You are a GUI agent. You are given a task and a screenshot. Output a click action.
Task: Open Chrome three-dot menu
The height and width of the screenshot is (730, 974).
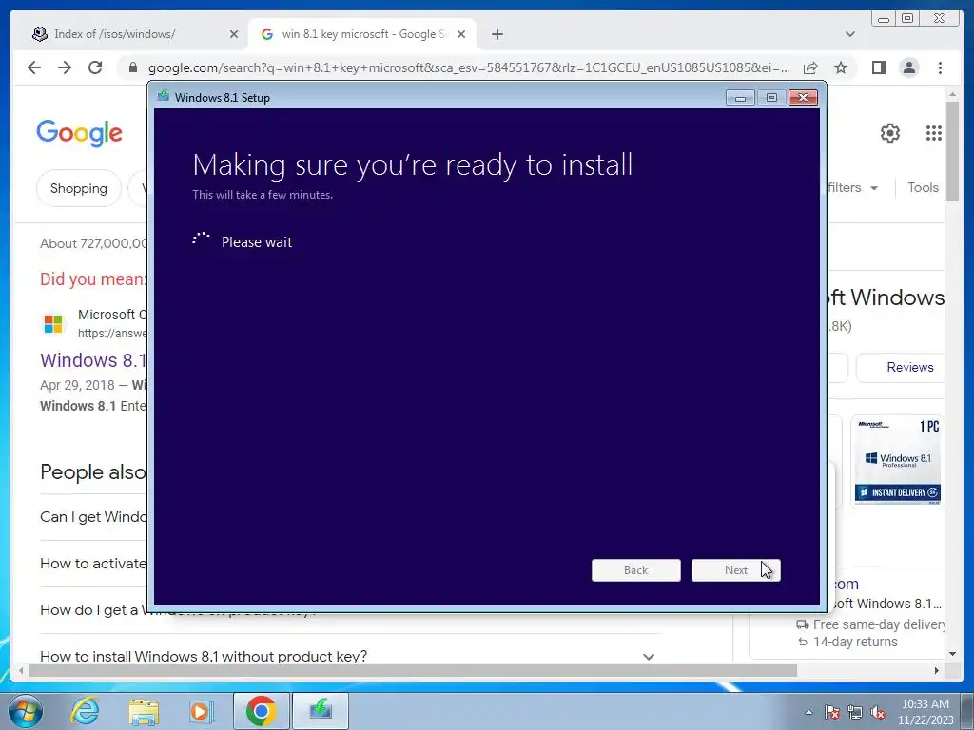coord(940,67)
